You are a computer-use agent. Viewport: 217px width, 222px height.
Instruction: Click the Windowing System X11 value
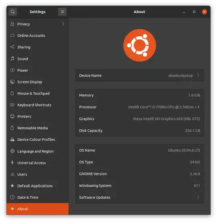[197, 185]
